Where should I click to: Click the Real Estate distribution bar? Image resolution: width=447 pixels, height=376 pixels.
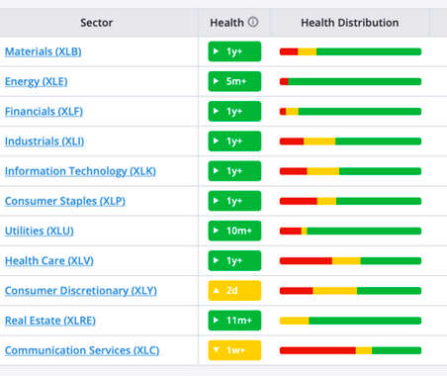350,321
